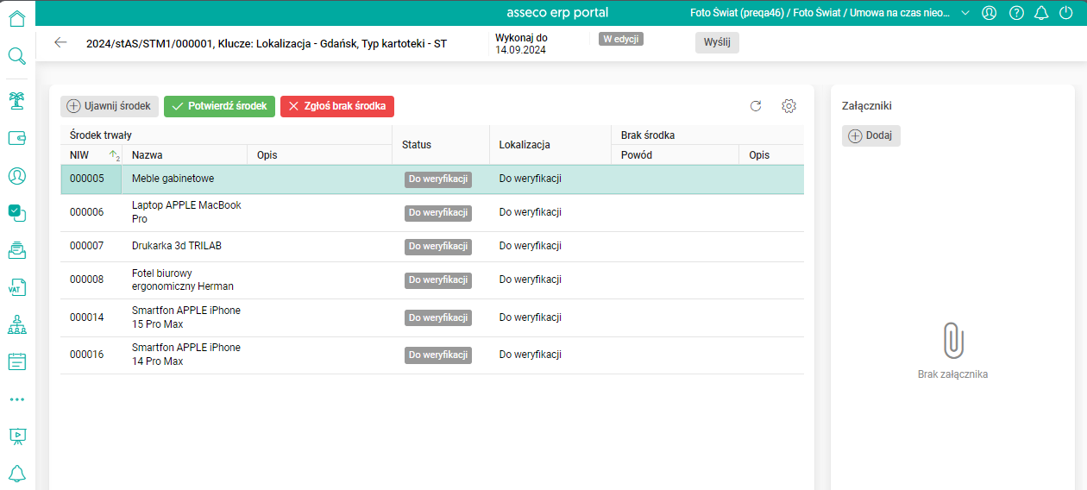This screenshot has height=490, width=1087.
Task: Open the home icon in the sidebar
Action: (16, 19)
